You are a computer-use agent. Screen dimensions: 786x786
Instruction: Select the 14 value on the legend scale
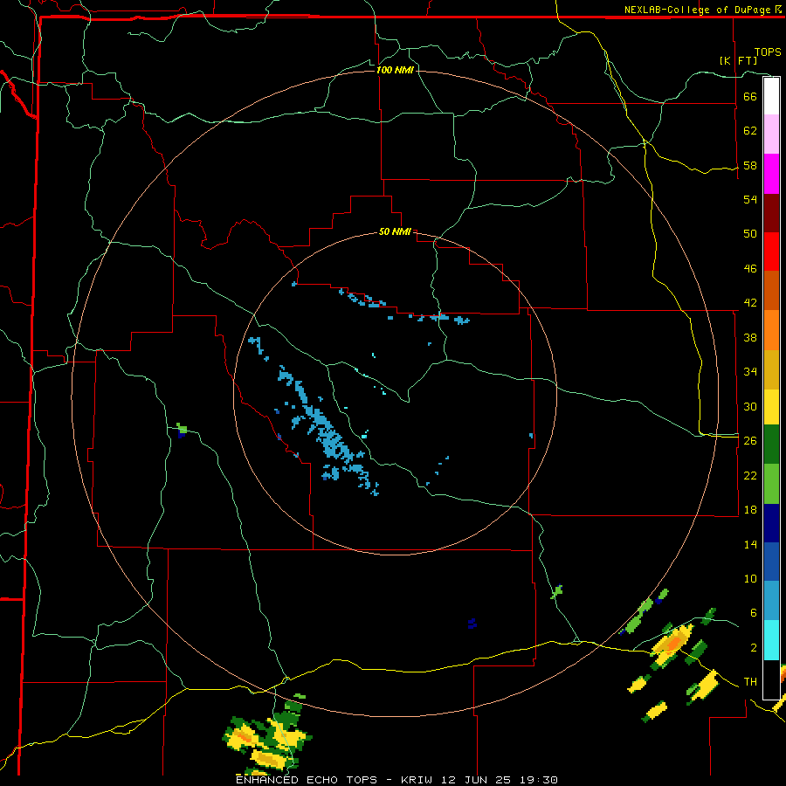pos(750,544)
